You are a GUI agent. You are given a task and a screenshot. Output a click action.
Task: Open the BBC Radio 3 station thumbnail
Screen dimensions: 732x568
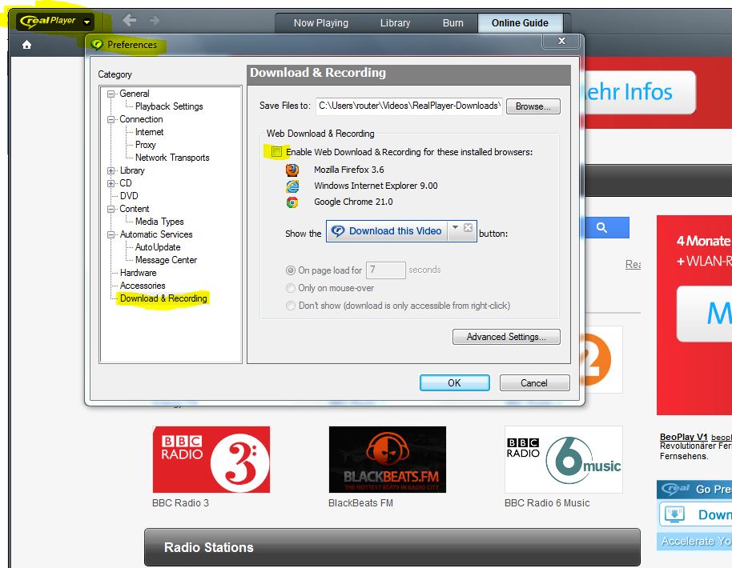coord(211,459)
